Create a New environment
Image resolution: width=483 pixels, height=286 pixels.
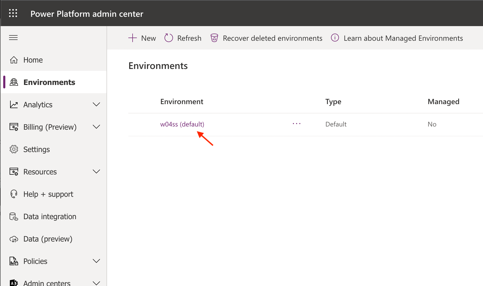(x=142, y=38)
